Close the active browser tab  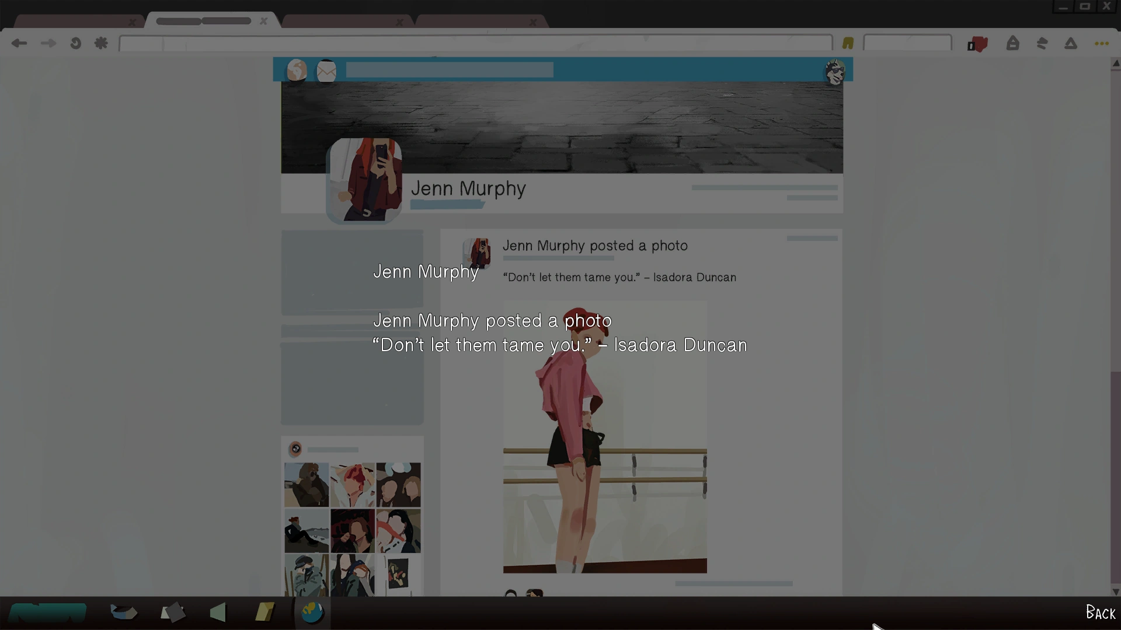coord(264,21)
